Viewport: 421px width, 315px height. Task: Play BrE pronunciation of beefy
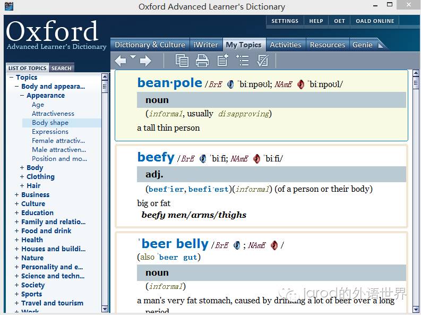point(203,159)
